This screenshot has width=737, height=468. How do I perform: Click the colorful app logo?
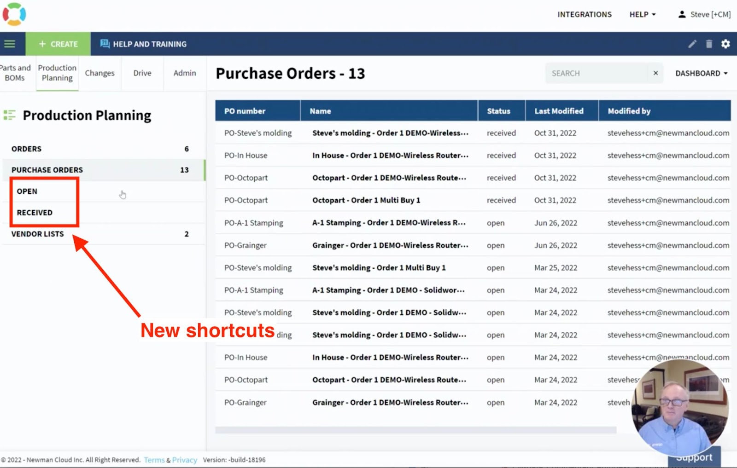coord(14,14)
